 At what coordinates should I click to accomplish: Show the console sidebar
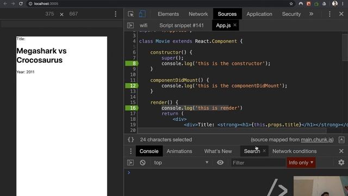pos(130,163)
